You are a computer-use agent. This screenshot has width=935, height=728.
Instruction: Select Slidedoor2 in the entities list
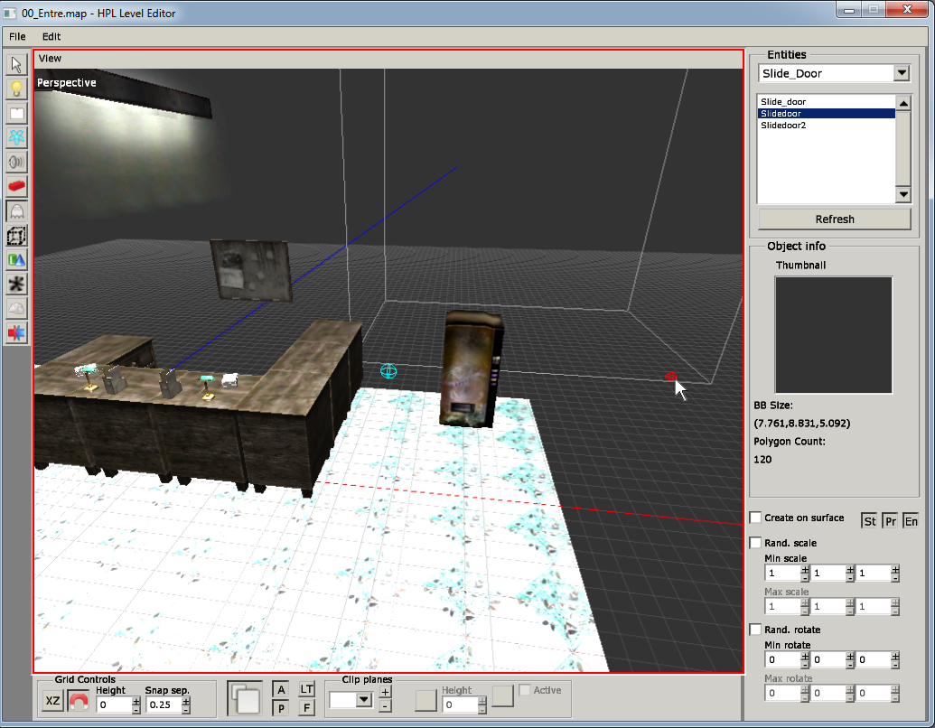point(783,126)
